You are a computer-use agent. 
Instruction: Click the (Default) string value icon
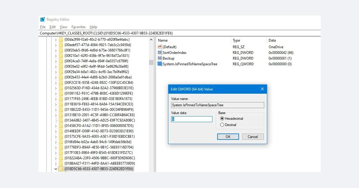[160, 47]
